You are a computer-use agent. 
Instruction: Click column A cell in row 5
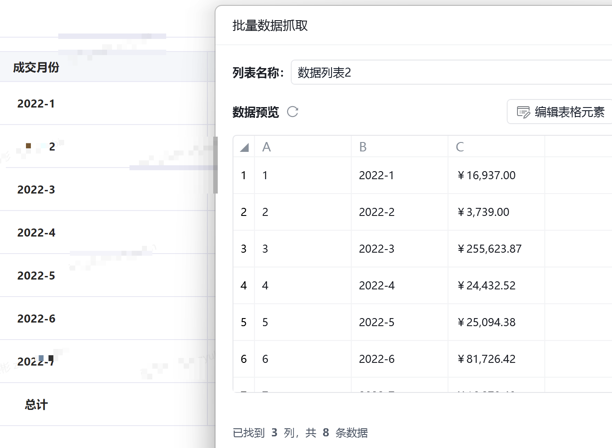tap(303, 322)
